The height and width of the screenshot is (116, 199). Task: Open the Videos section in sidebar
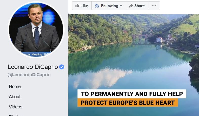tap(15, 107)
